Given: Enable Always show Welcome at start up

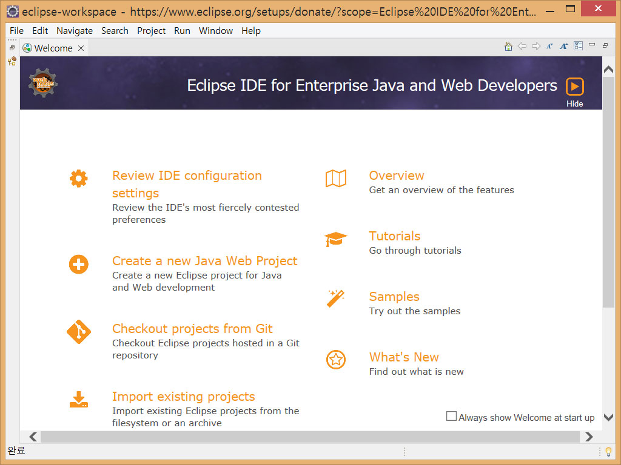Looking at the screenshot, I should pos(451,416).
